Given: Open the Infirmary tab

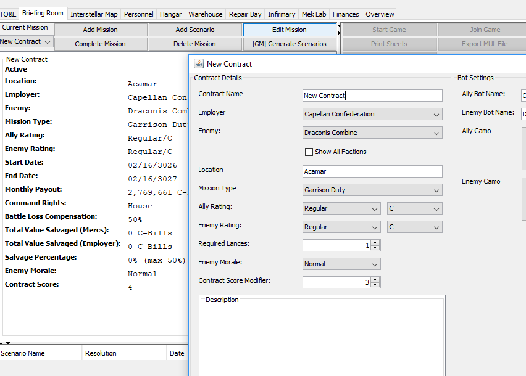Looking at the screenshot, I should 282,14.
